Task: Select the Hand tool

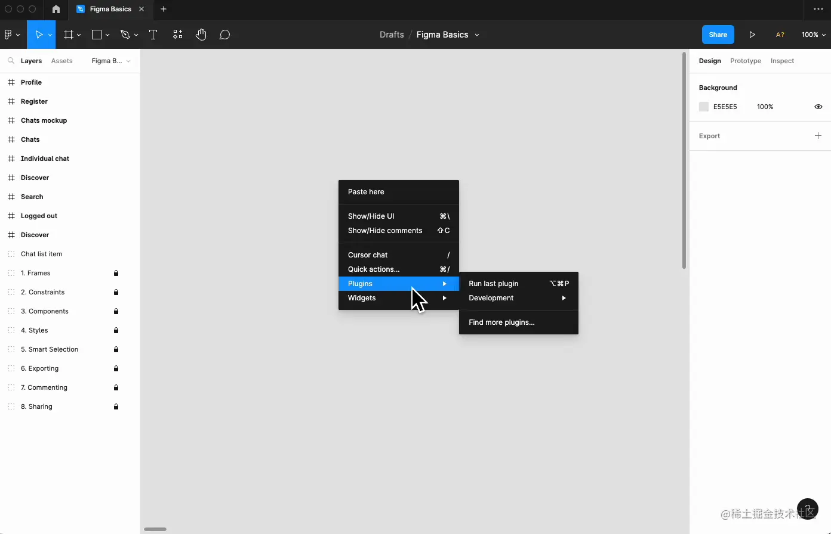Action: click(201, 34)
